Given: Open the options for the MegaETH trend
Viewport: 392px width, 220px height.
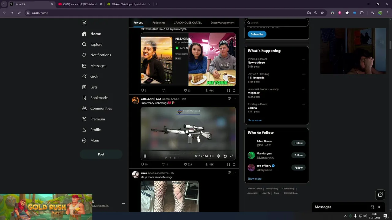Looking at the screenshot, I should point(304,89).
